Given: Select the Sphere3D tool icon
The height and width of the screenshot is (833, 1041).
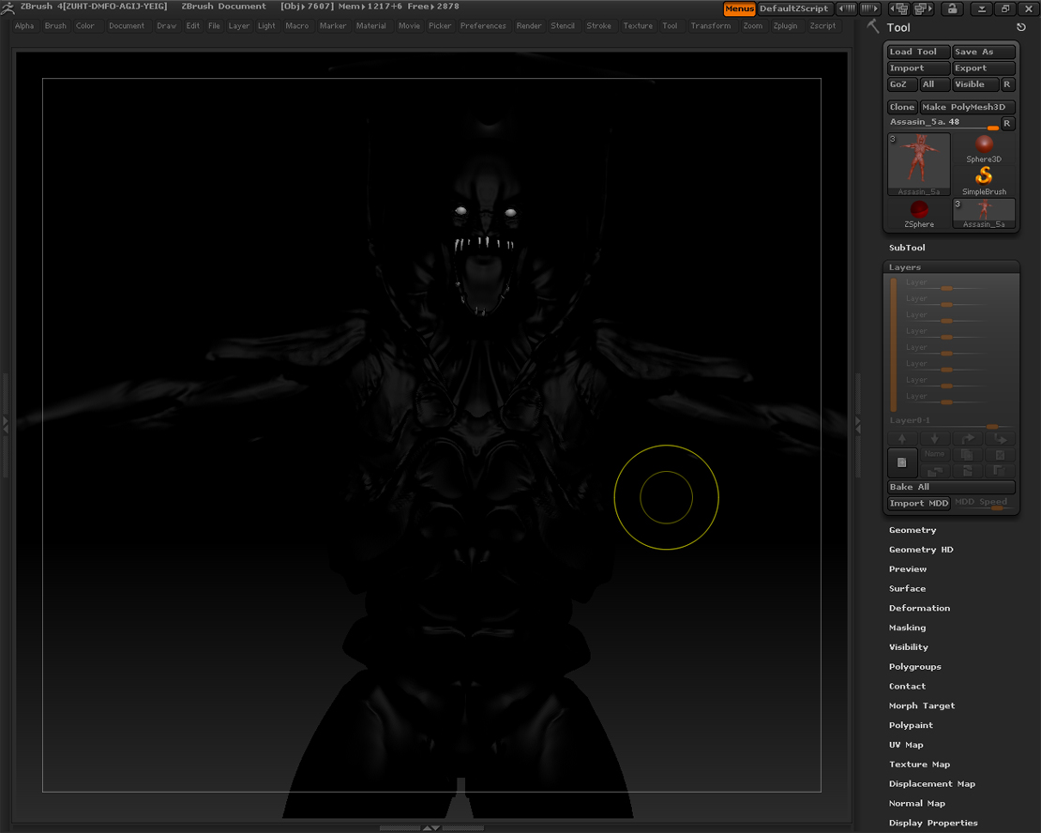Looking at the screenshot, I should tap(984, 146).
